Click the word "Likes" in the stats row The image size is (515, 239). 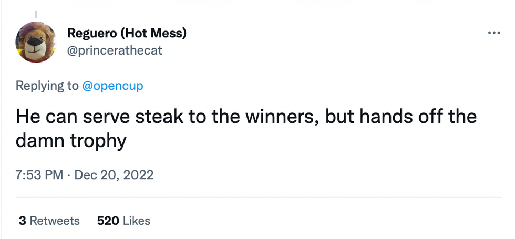(x=136, y=221)
